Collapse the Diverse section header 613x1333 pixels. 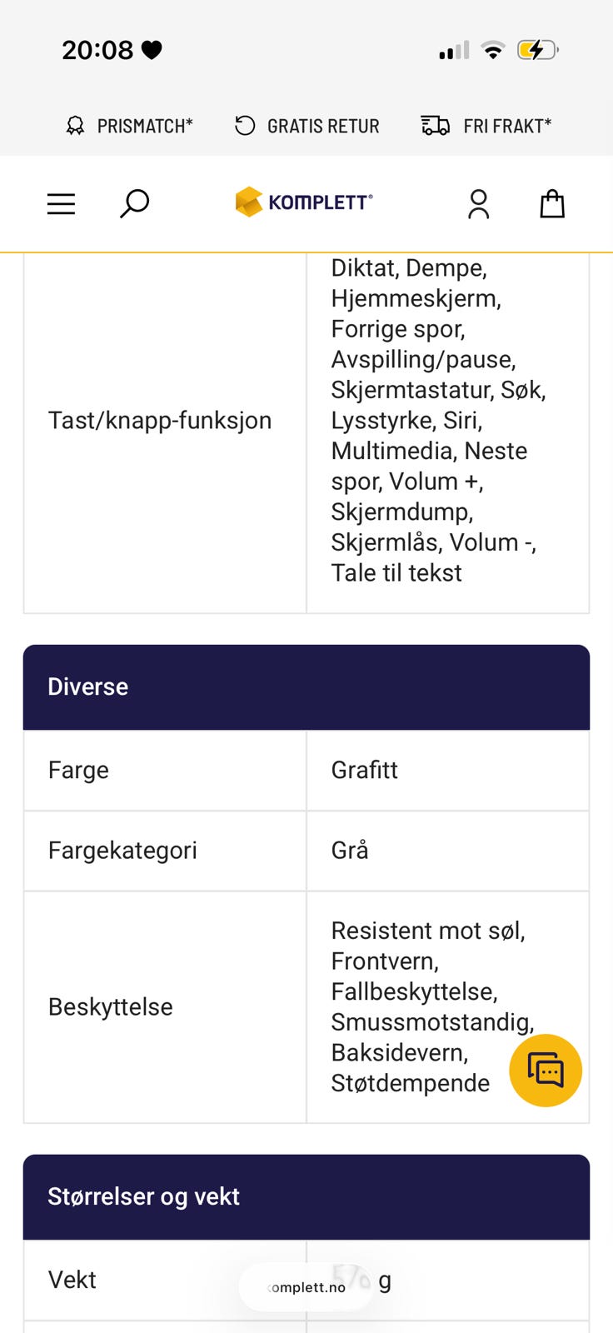point(306,686)
